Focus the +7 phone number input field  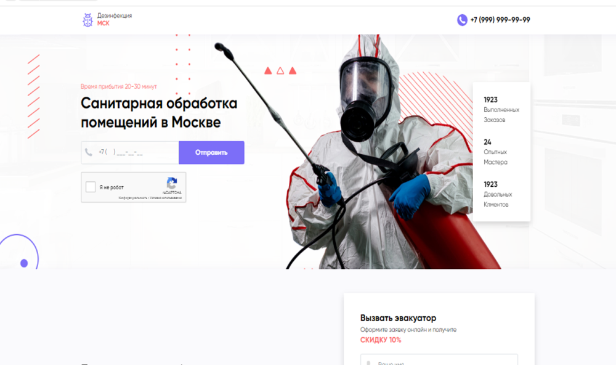coord(130,153)
